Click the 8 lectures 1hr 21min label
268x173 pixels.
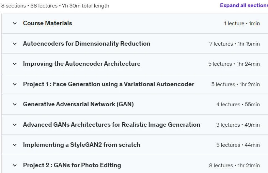[234, 166]
